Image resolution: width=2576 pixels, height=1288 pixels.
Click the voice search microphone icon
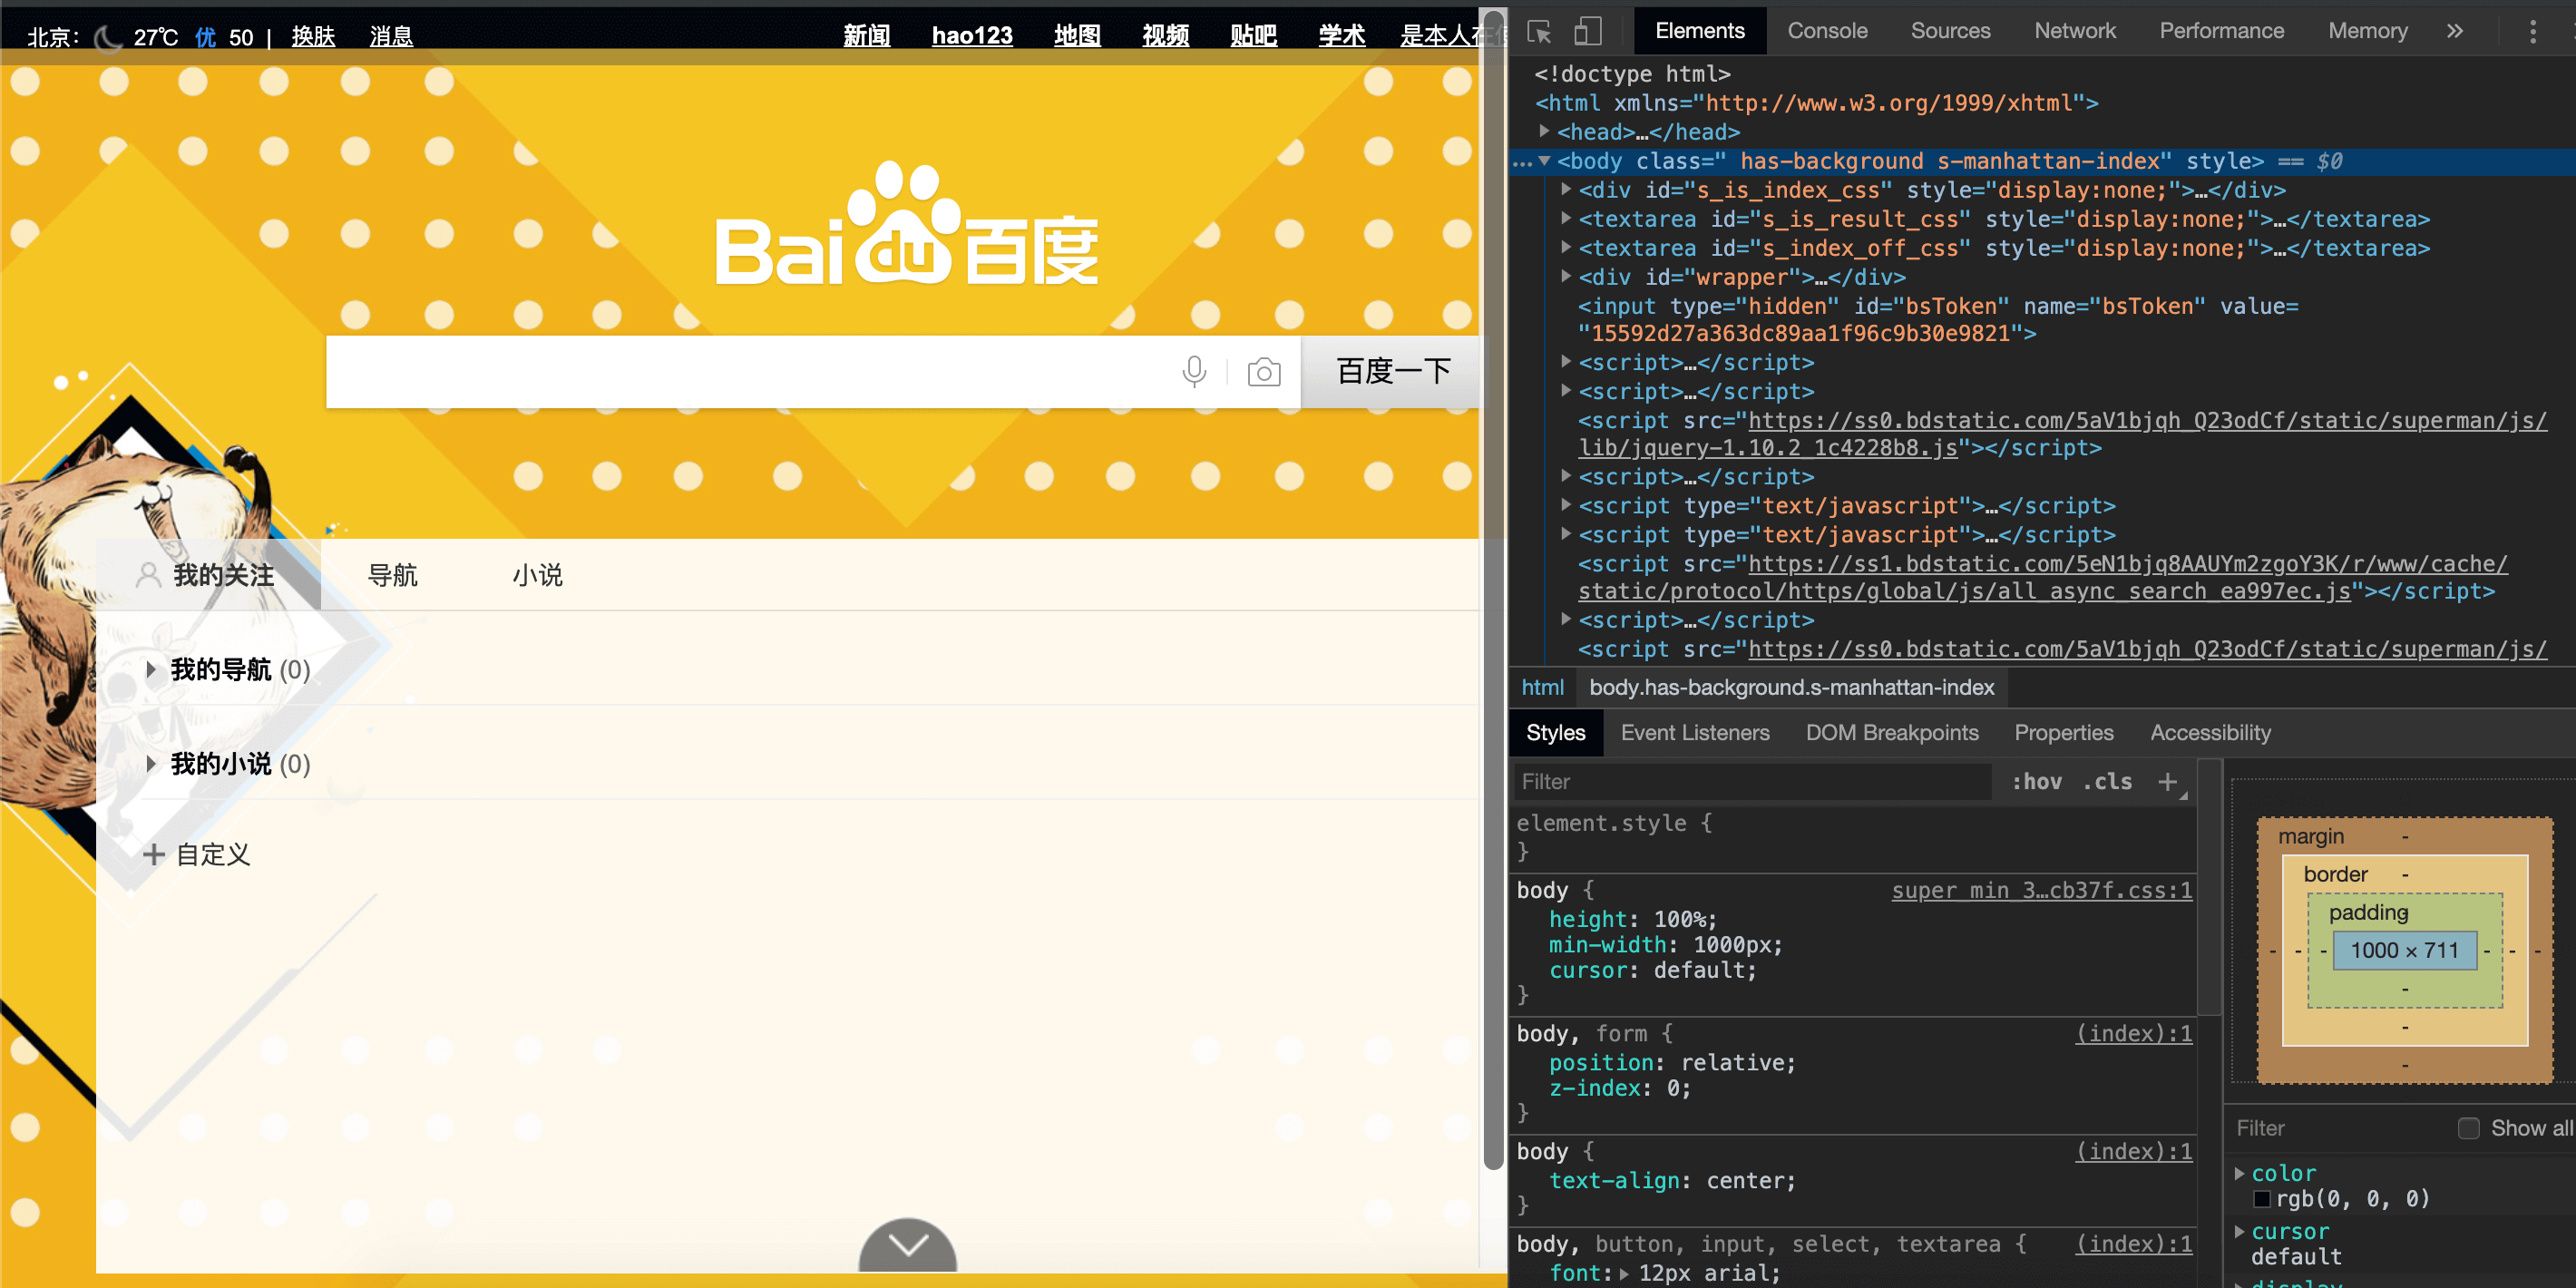[1194, 372]
